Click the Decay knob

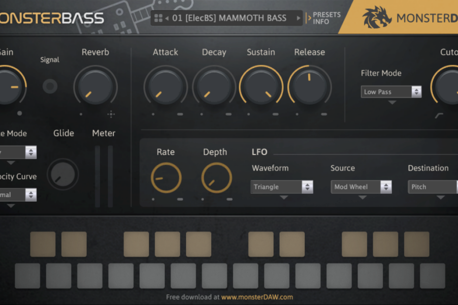[214, 87]
